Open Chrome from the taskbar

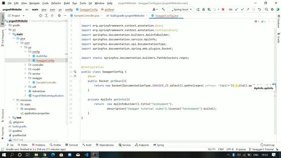click(45, 154)
